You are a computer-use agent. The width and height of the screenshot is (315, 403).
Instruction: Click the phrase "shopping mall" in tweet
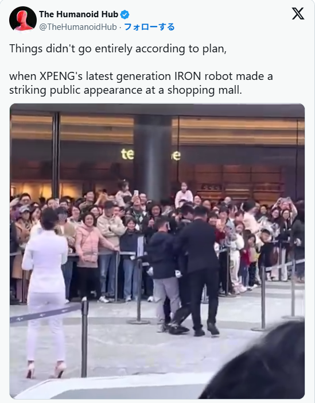[x=204, y=90]
